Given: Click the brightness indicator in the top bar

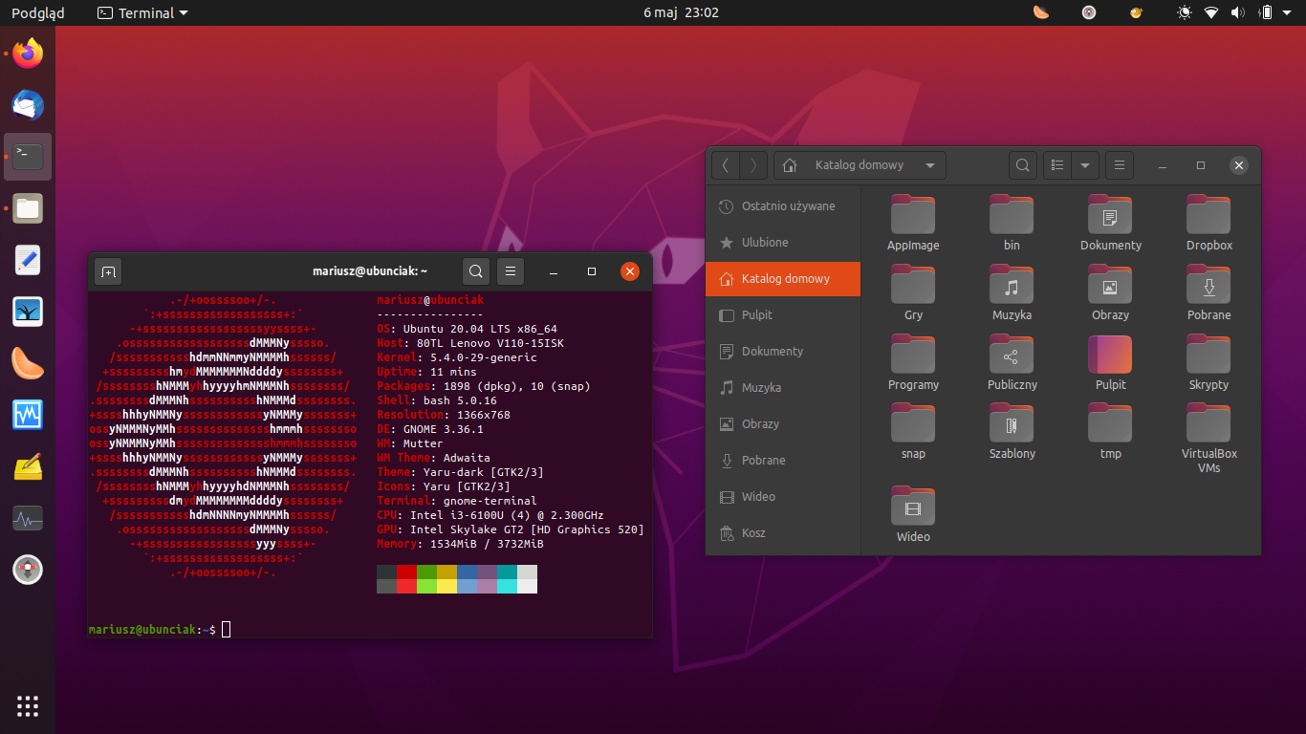Looking at the screenshot, I should 1185,12.
